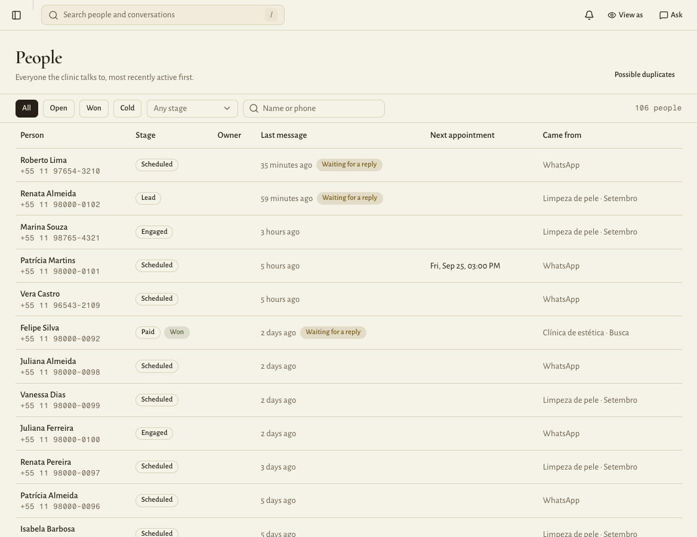Click the search icon in Name or phone
Image resolution: width=697 pixels, height=537 pixels.
click(x=254, y=109)
